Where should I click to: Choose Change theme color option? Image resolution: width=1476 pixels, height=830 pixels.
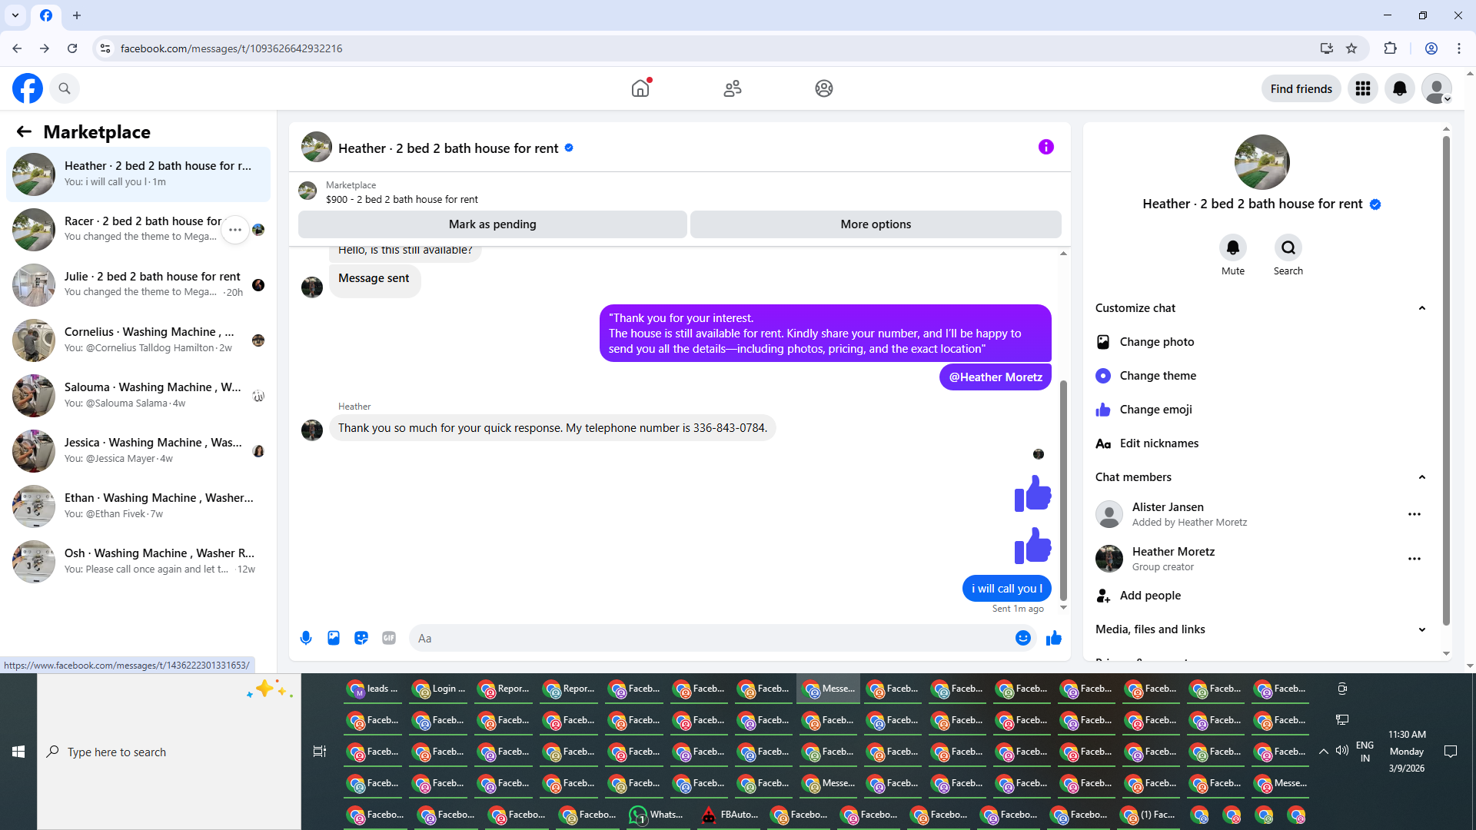(x=1157, y=376)
